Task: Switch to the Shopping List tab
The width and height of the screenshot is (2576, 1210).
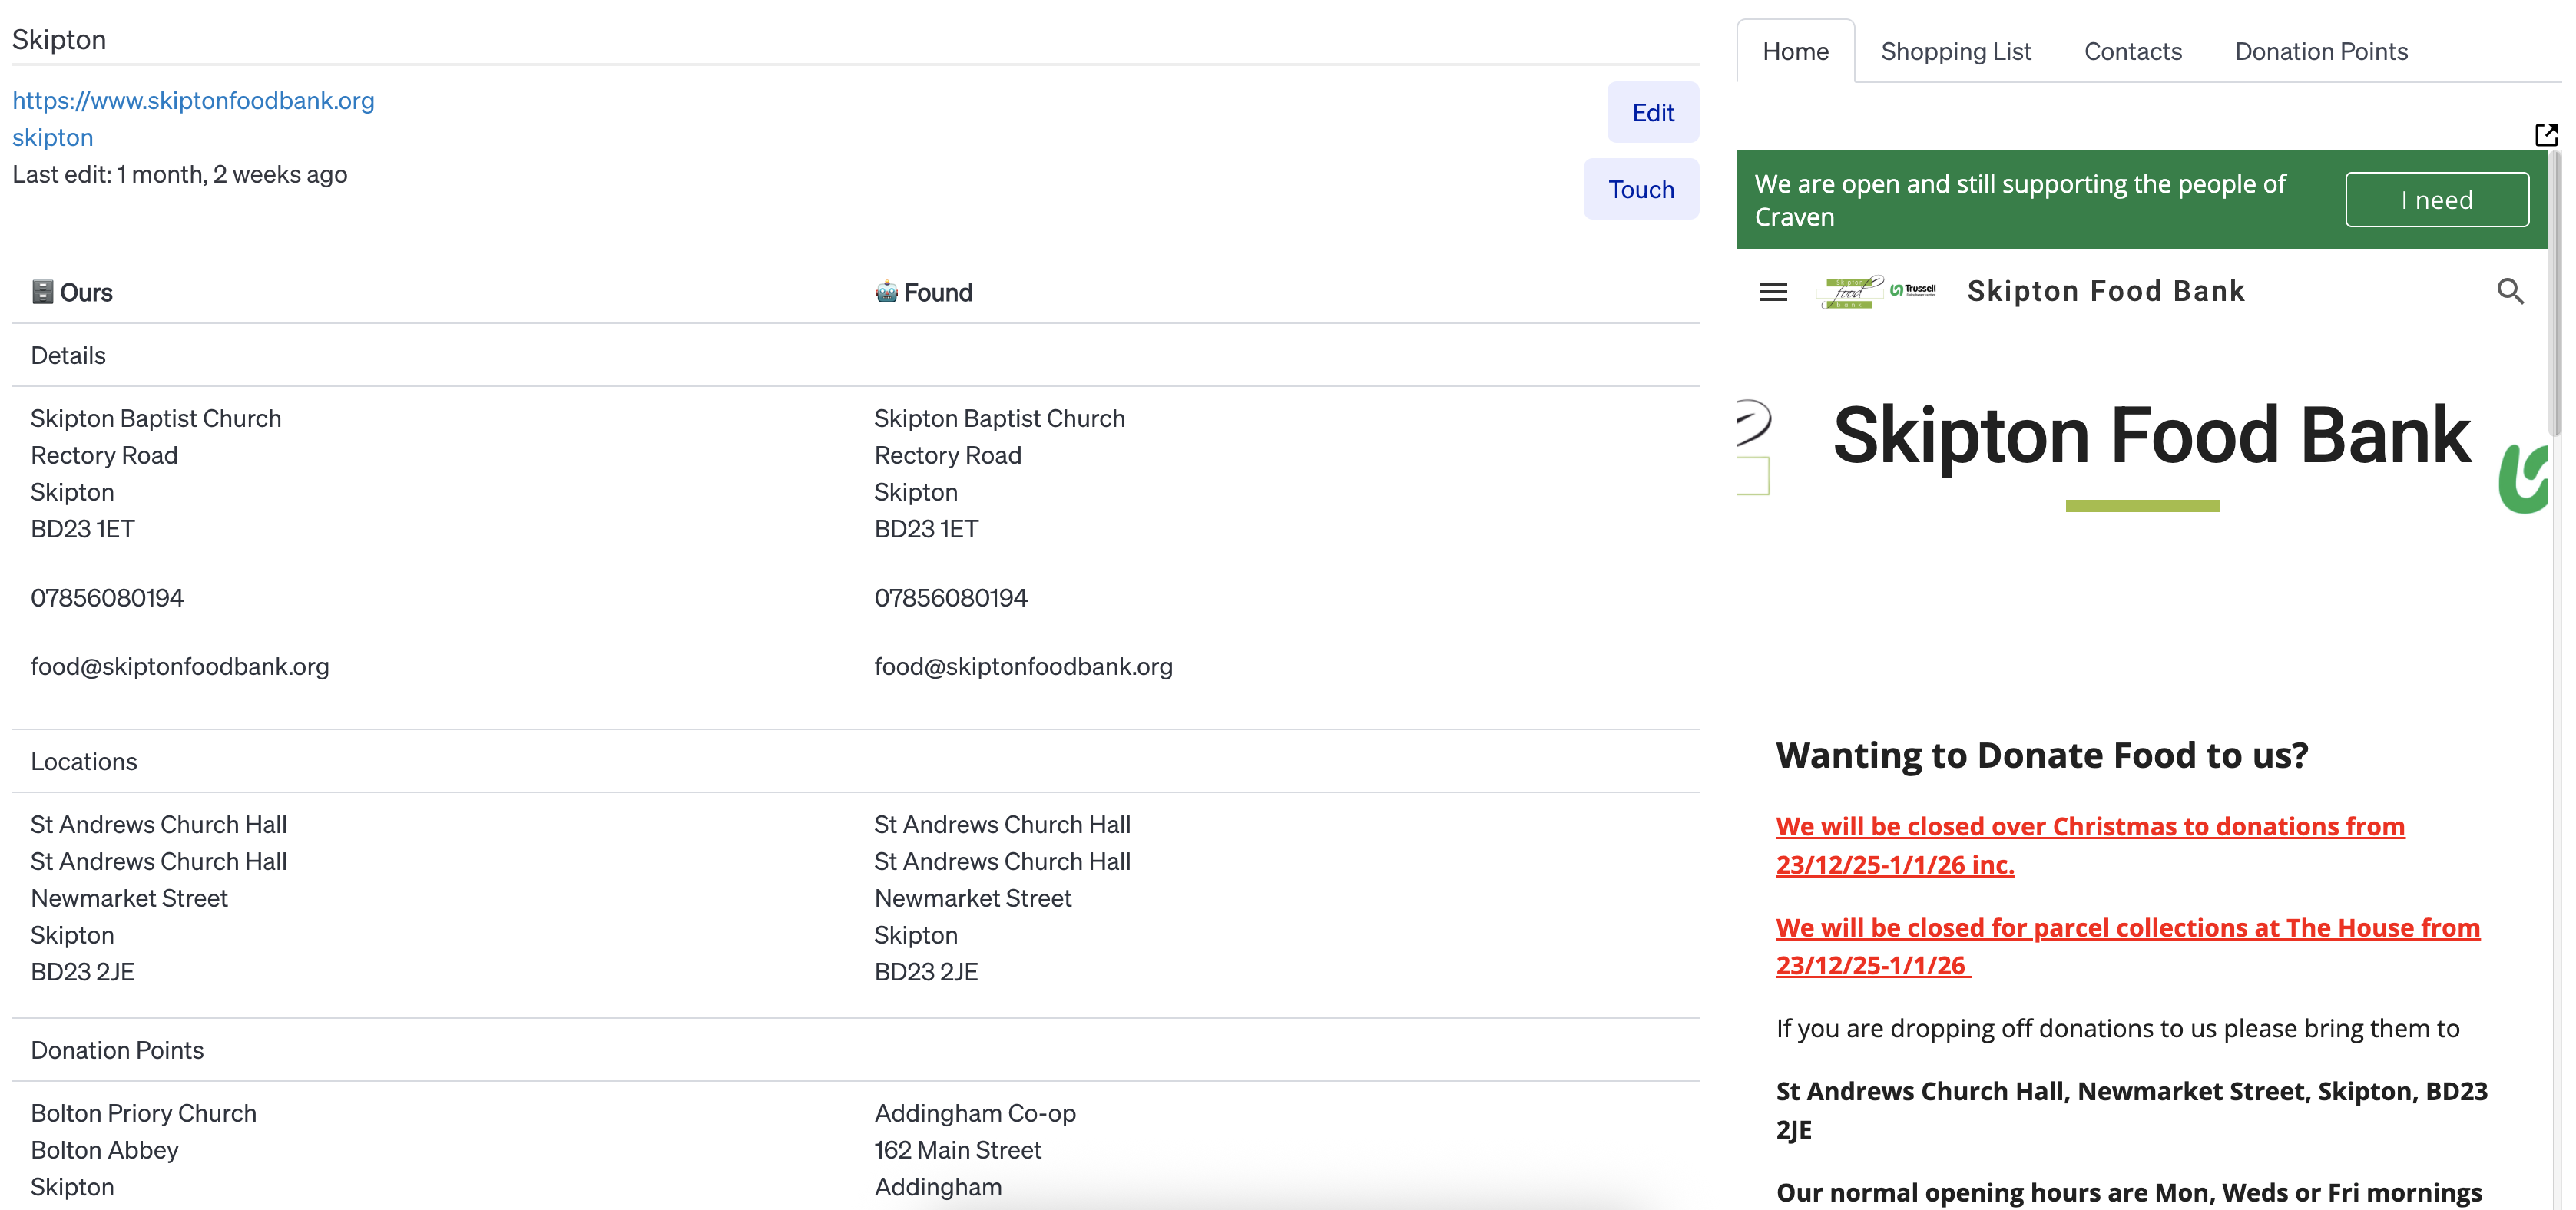Action: (1956, 51)
